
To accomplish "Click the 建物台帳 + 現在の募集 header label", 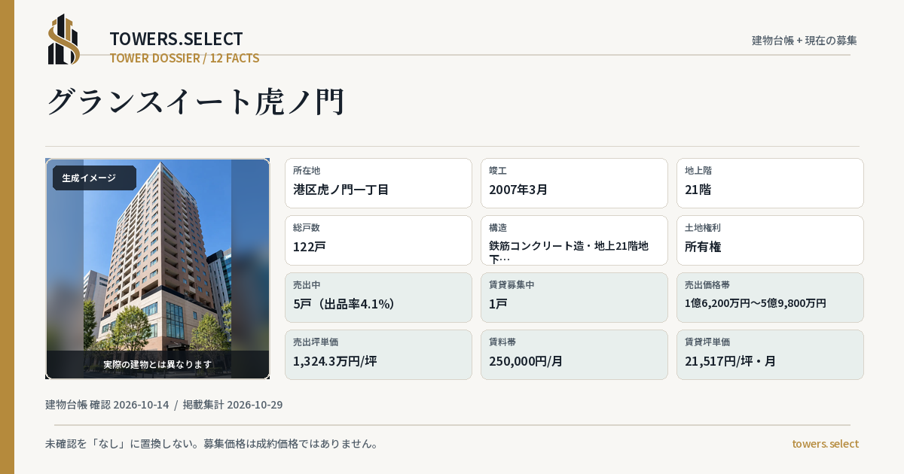I will pos(804,40).
